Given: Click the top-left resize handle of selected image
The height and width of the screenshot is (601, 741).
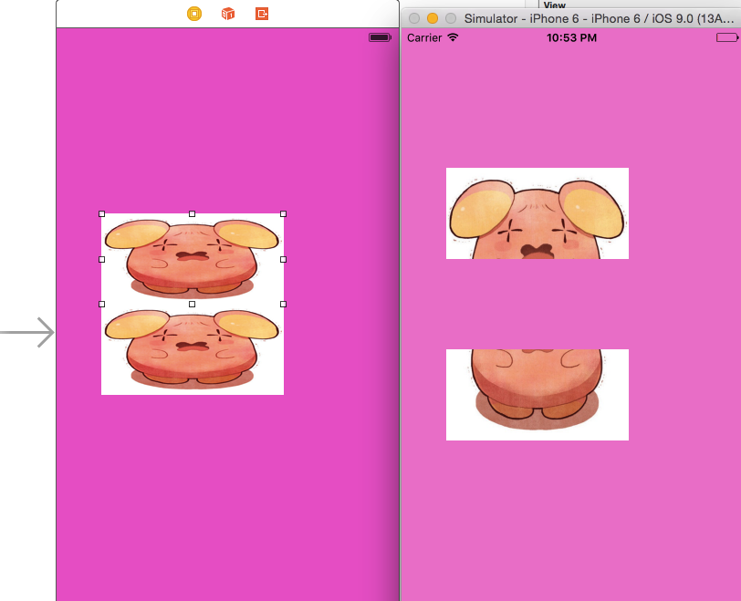Looking at the screenshot, I should (101, 214).
